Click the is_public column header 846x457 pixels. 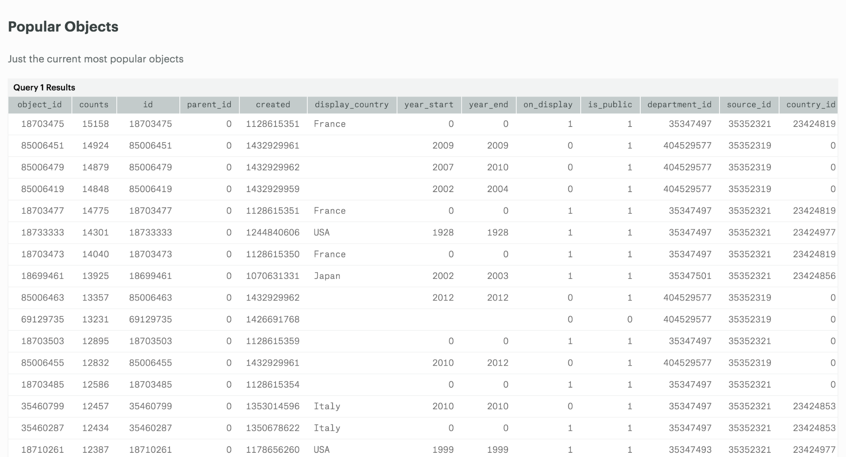pos(610,105)
